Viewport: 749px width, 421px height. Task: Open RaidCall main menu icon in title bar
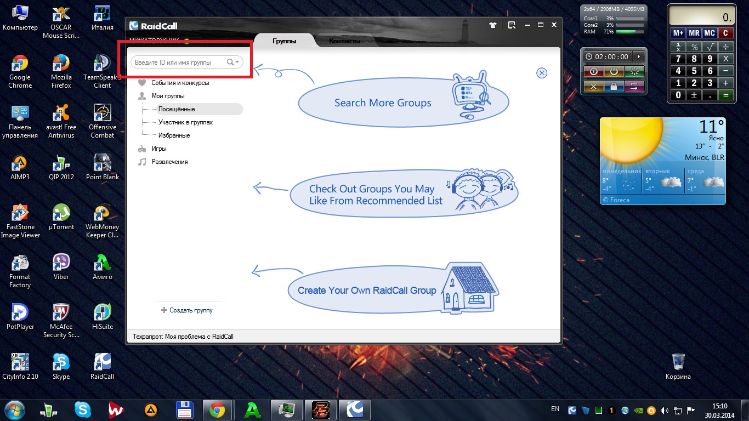click(x=512, y=25)
